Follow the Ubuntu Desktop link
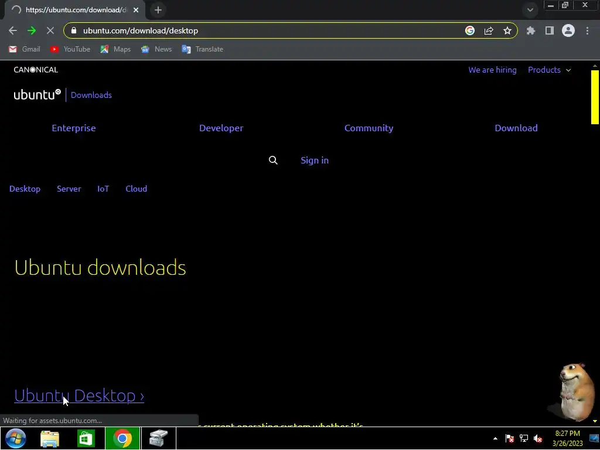Viewport: 600px width, 450px height. pyautogui.click(x=79, y=396)
